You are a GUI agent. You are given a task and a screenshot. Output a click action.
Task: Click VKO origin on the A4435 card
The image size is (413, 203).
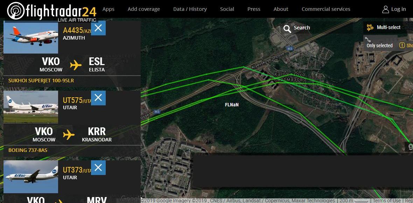[51, 61]
